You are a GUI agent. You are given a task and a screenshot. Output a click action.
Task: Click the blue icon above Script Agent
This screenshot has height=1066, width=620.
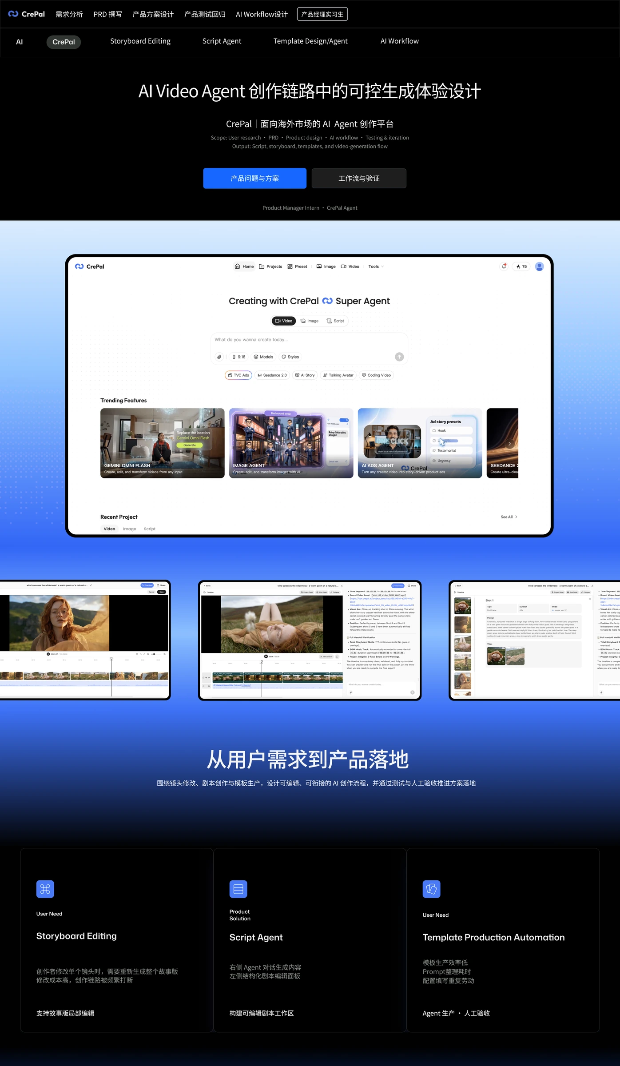tap(238, 889)
